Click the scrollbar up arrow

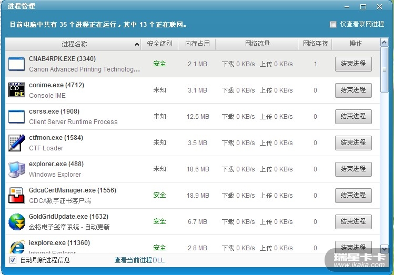(x=384, y=43)
